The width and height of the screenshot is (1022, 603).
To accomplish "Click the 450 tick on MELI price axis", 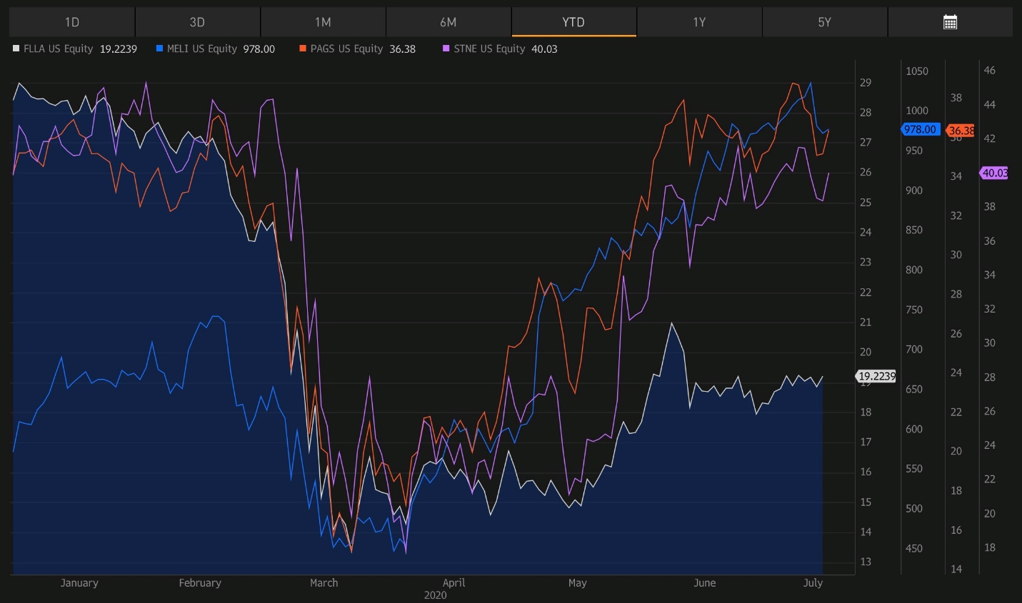I will coord(914,549).
